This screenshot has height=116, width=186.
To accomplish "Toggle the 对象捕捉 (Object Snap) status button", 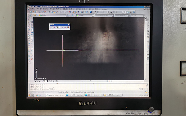I will [77, 92].
